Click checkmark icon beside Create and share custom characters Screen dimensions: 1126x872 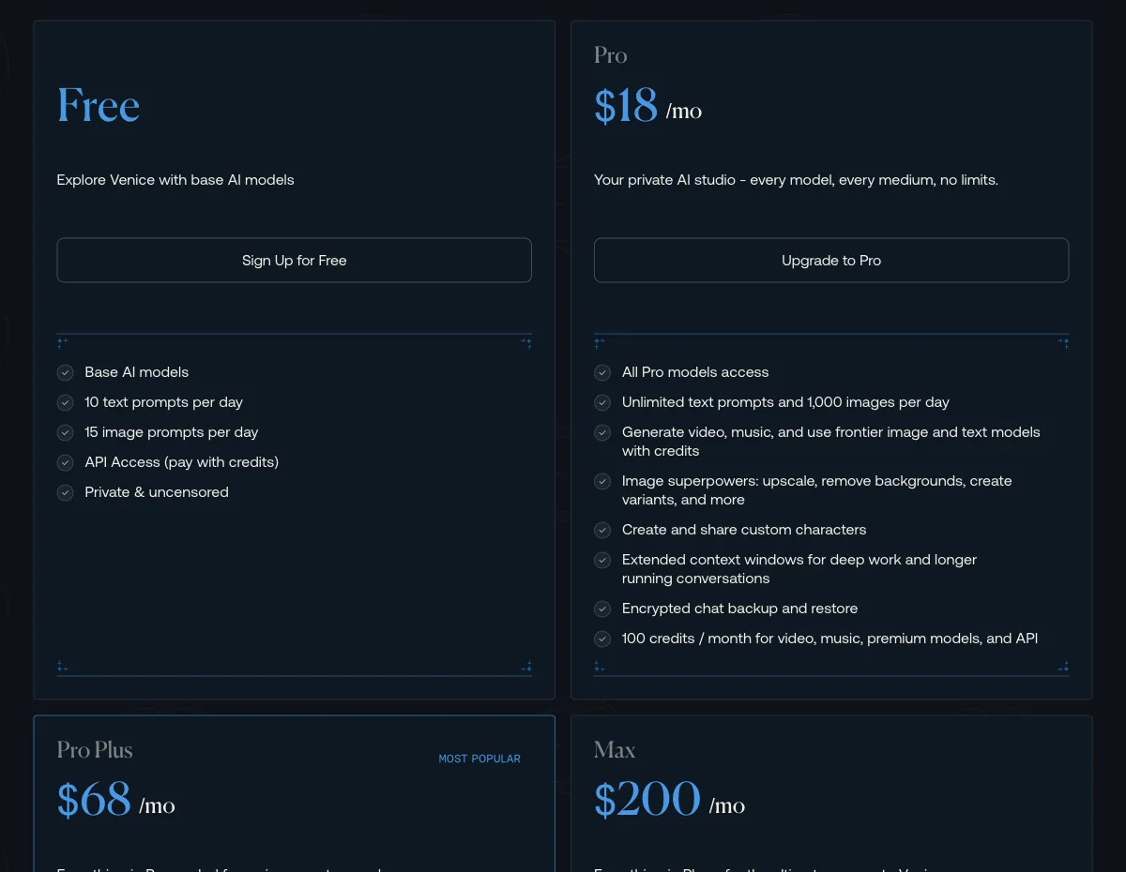click(602, 530)
